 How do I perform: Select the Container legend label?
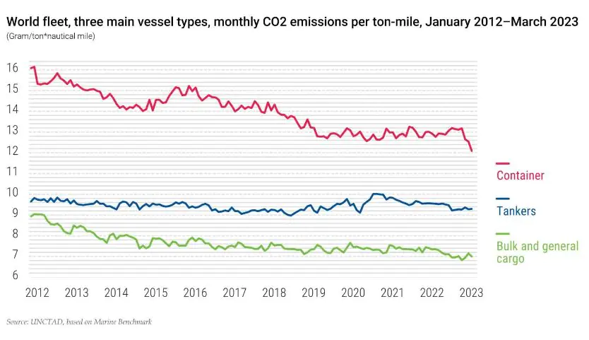pyautogui.click(x=520, y=175)
